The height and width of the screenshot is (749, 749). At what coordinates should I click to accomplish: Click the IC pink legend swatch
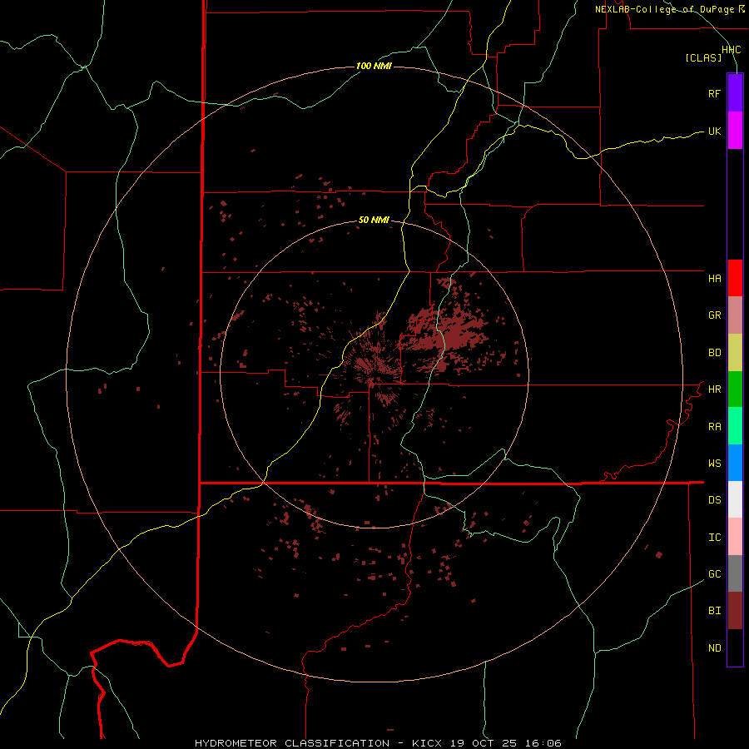pyautogui.click(x=735, y=537)
